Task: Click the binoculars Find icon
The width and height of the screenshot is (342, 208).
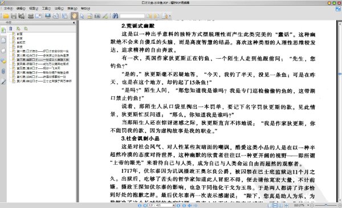Action: [x=115, y=16]
